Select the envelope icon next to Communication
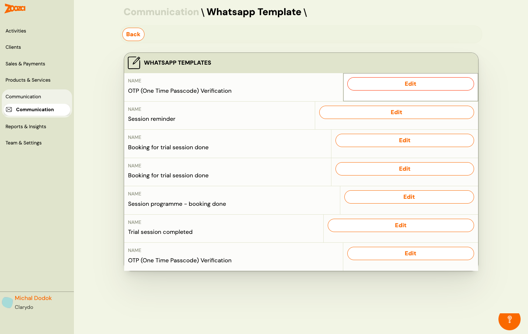This screenshot has width=528, height=334. [9, 109]
